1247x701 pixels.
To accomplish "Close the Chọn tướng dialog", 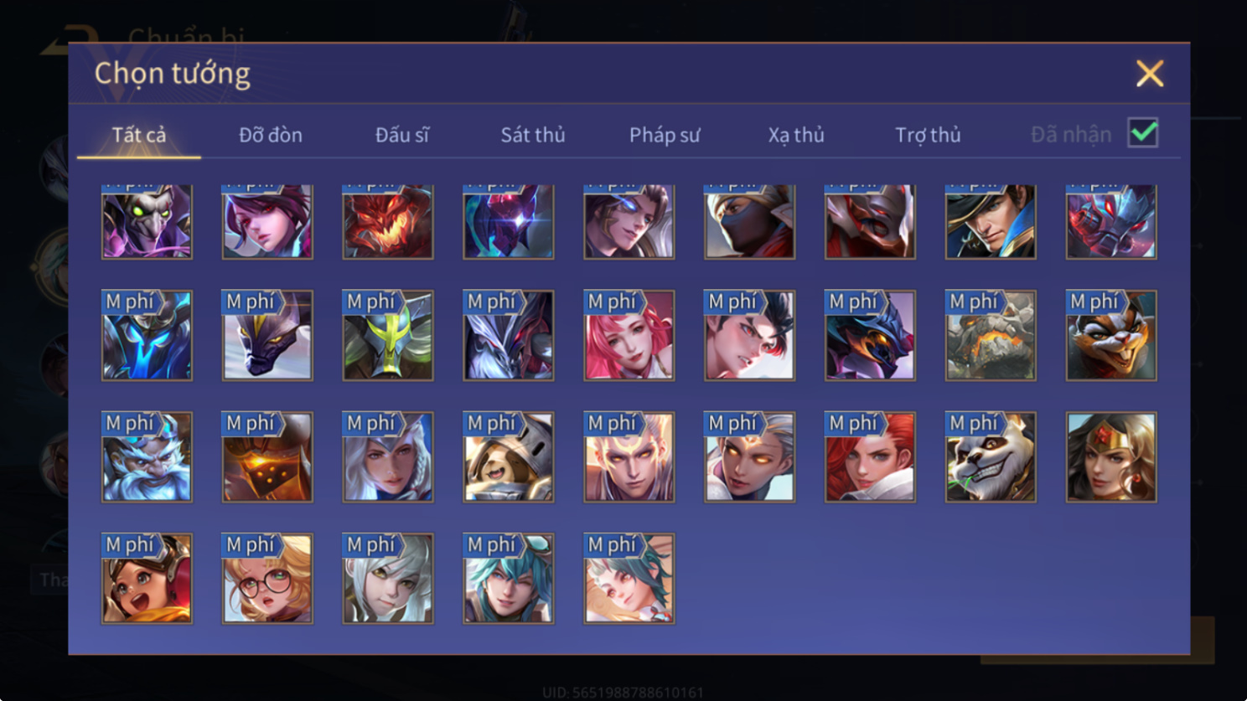I will coord(1150,74).
